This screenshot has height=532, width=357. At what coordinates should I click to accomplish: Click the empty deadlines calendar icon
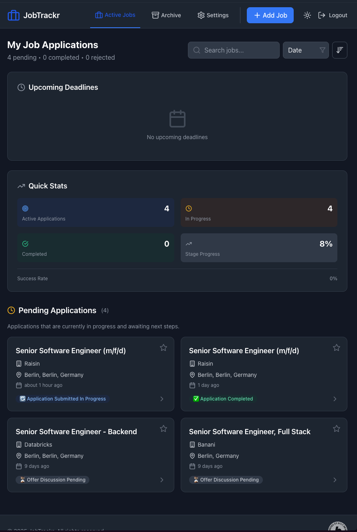177,119
